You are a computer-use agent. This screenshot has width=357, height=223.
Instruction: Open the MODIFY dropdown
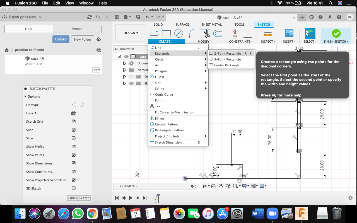205,42
